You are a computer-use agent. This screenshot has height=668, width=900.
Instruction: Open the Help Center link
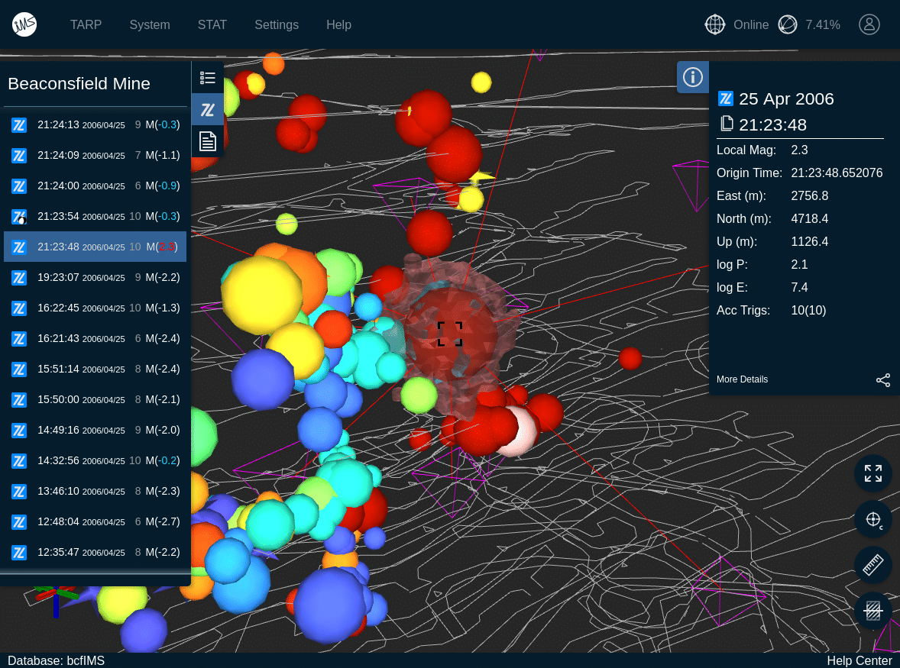coord(859,660)
